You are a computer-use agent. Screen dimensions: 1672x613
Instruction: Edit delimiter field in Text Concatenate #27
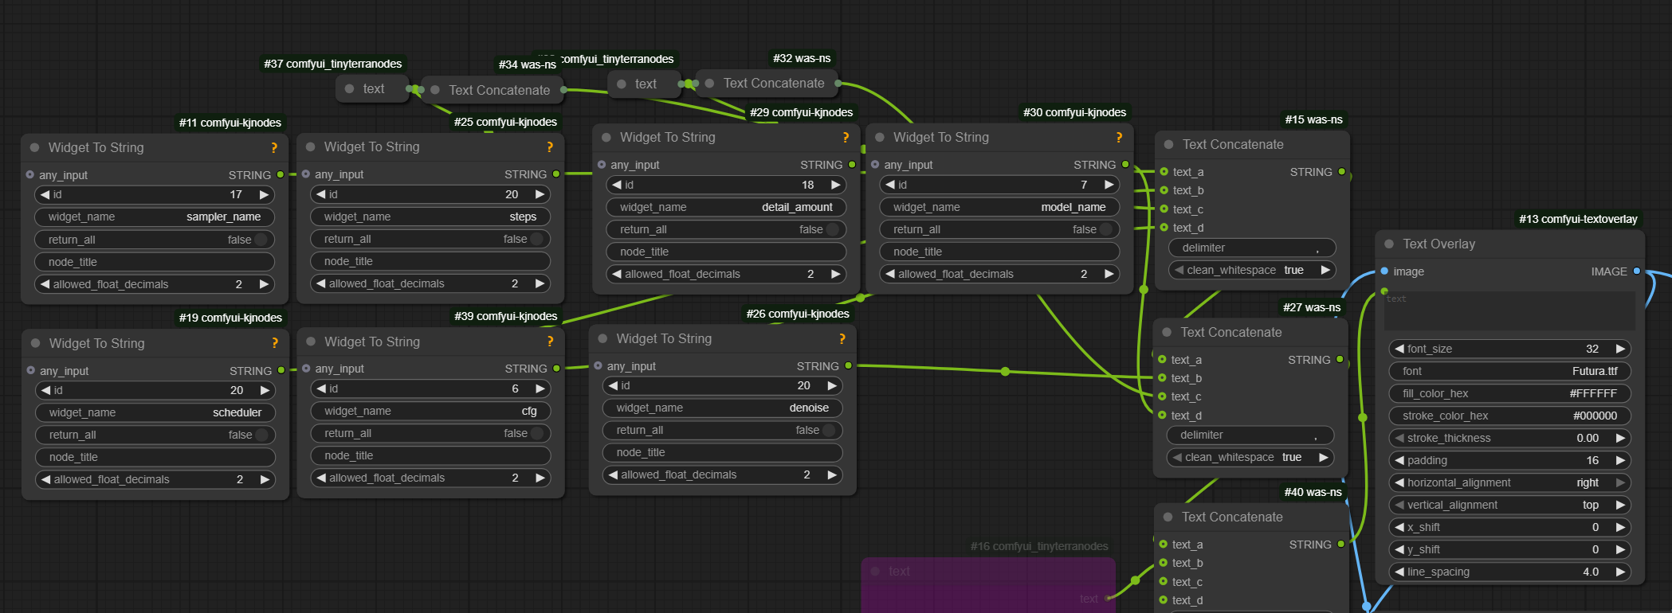pos(1250,435)
